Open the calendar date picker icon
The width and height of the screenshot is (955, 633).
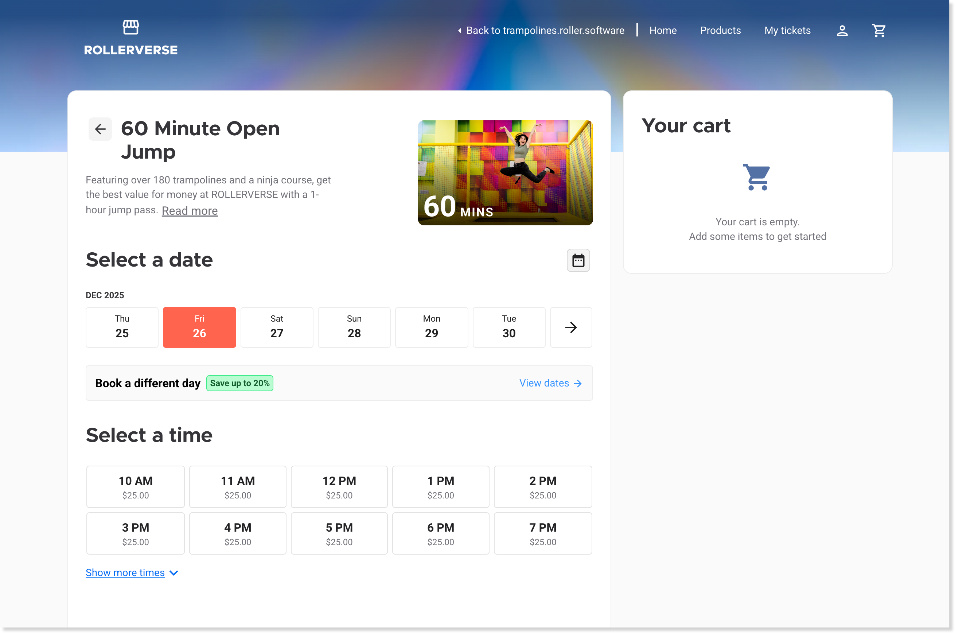578,260
